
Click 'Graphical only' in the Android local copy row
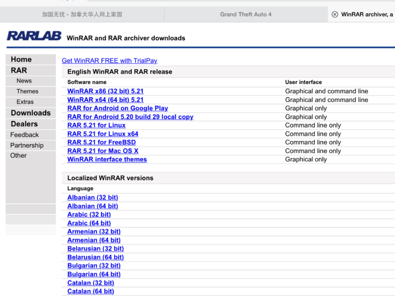pos(306,117)
